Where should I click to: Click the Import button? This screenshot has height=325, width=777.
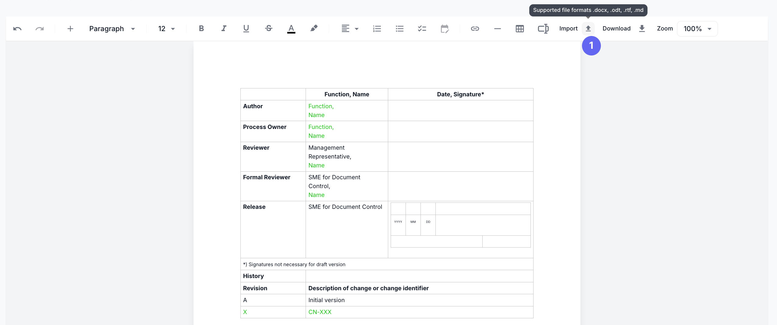click(x=568, y=28)
